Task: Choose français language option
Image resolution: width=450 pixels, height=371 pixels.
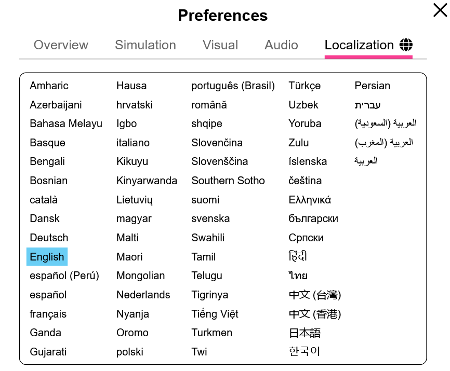Action: (48, 314)
